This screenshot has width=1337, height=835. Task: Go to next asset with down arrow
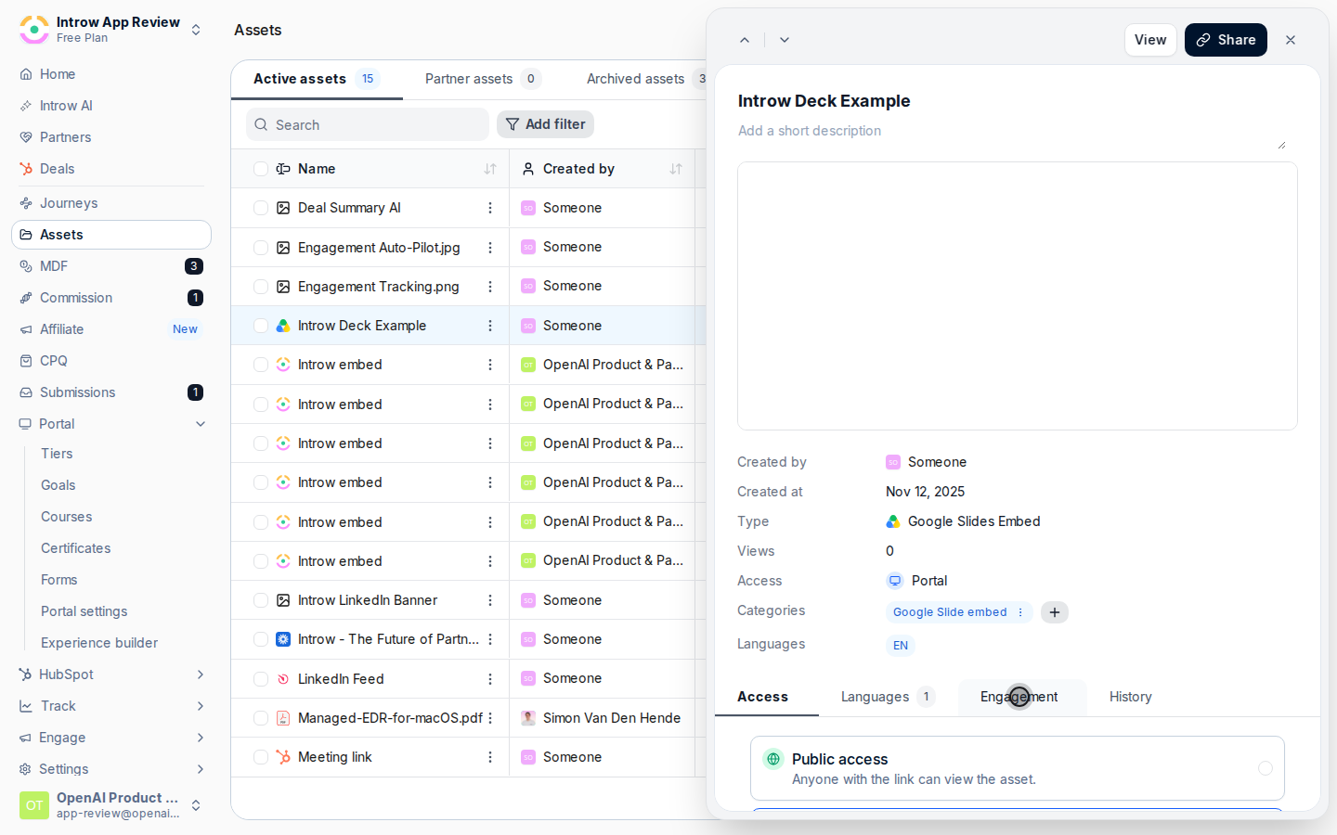pos(785,40)
